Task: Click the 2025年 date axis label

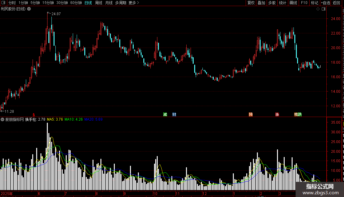Action: tap(7, 193)
